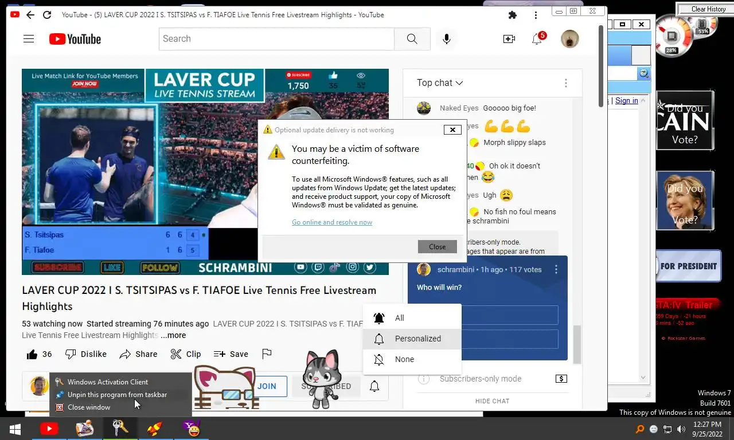Viewport: 734px width, 440px height.
Task: Click the search magnifier button
Action: [x=412, y=39]
